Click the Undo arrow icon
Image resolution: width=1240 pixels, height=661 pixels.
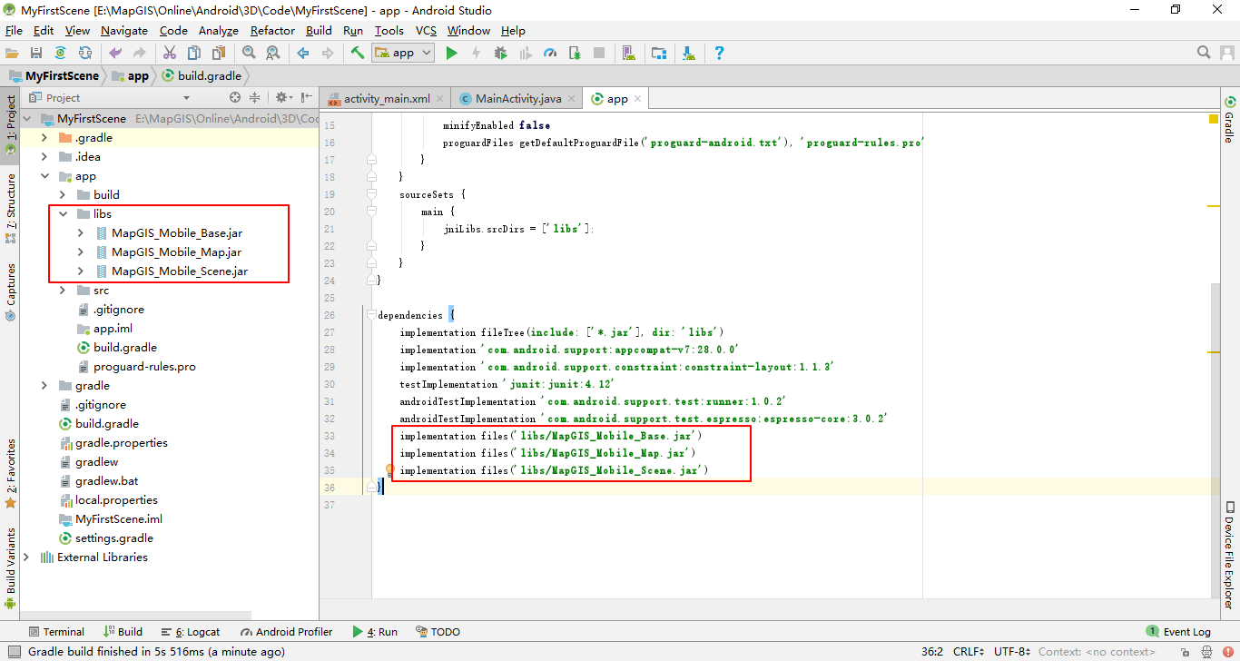(x=115, y=54)
